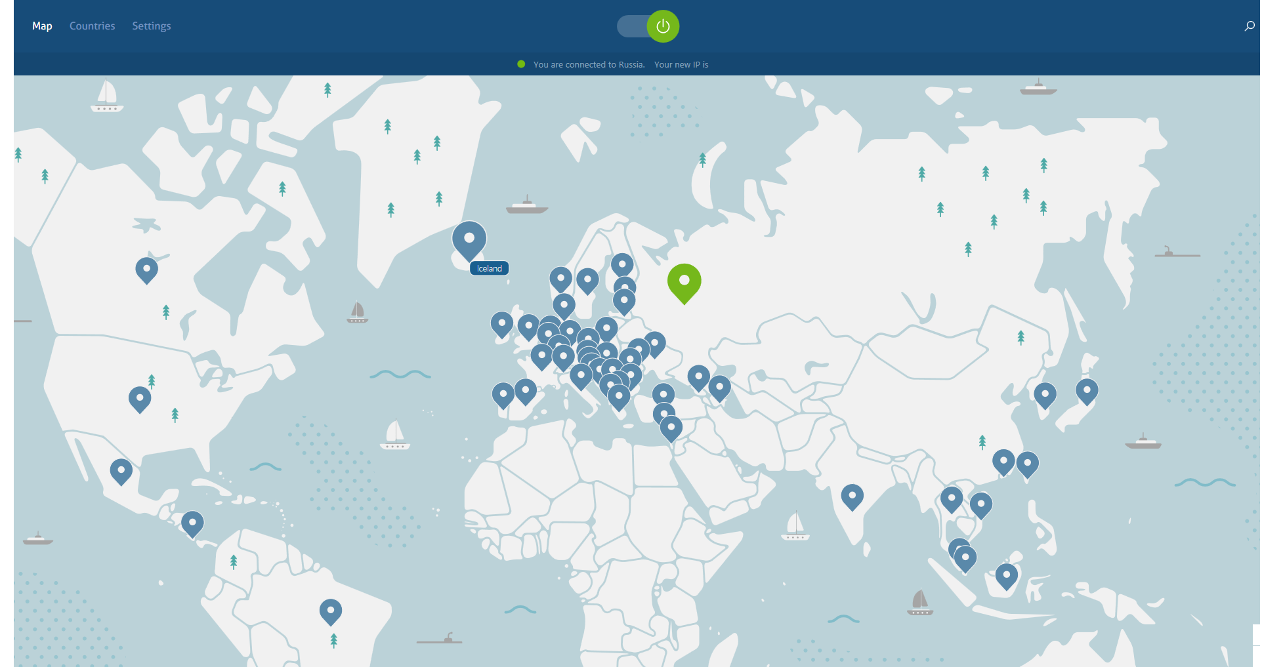Select the India server pin
Viewport: 1262px width, 667px height.
tap(852, 495)
